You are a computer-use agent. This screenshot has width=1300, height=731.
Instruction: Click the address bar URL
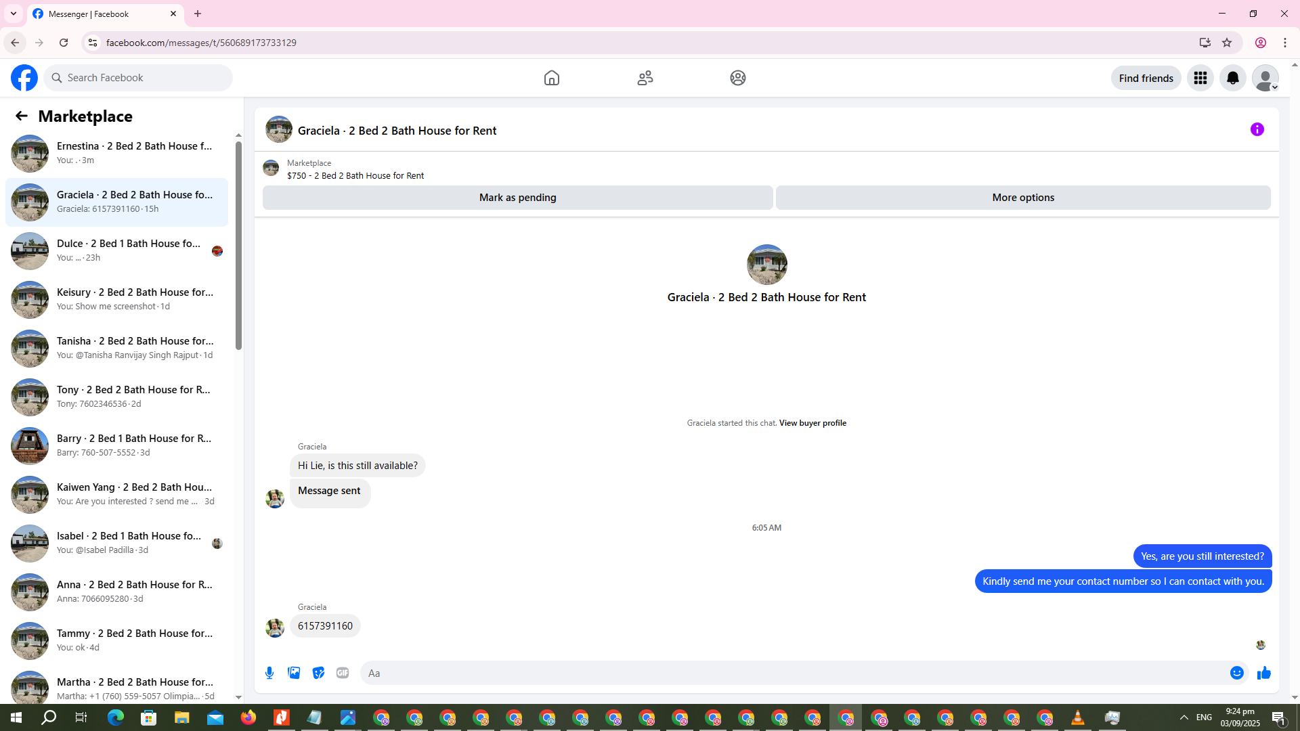pos(201,43)
